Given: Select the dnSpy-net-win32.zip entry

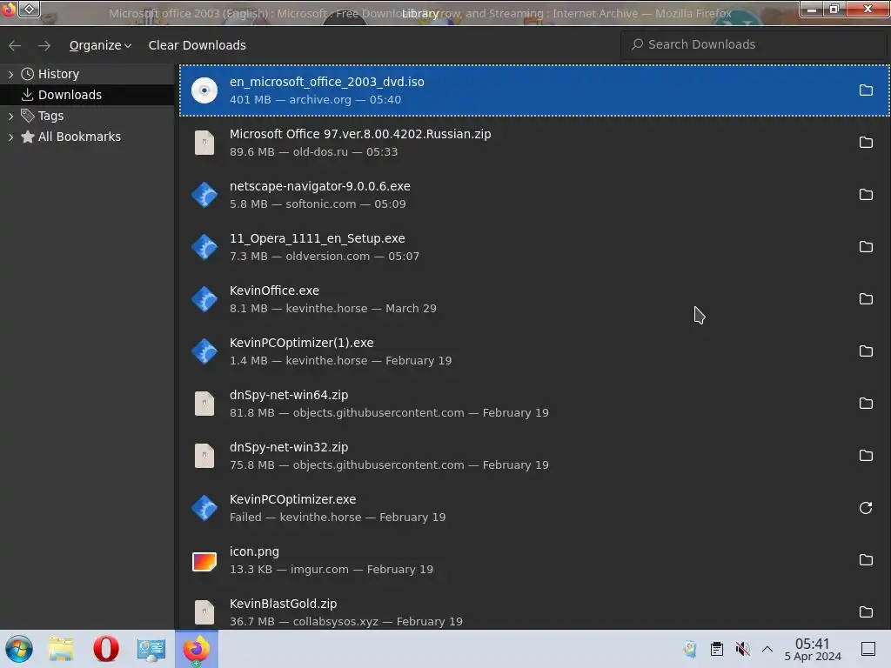Looking at the screenshot, I should pyautogui.click(x=534, y=456).
